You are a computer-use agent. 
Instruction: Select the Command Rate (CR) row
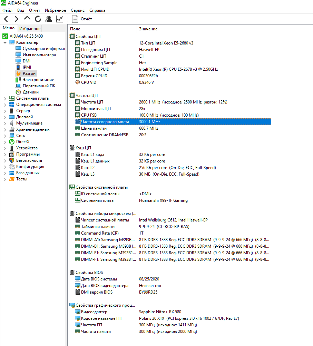click(x=173, y=233)
